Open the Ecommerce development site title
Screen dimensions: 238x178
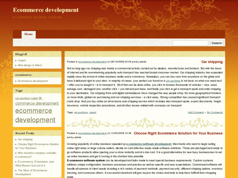click(46, 10)
